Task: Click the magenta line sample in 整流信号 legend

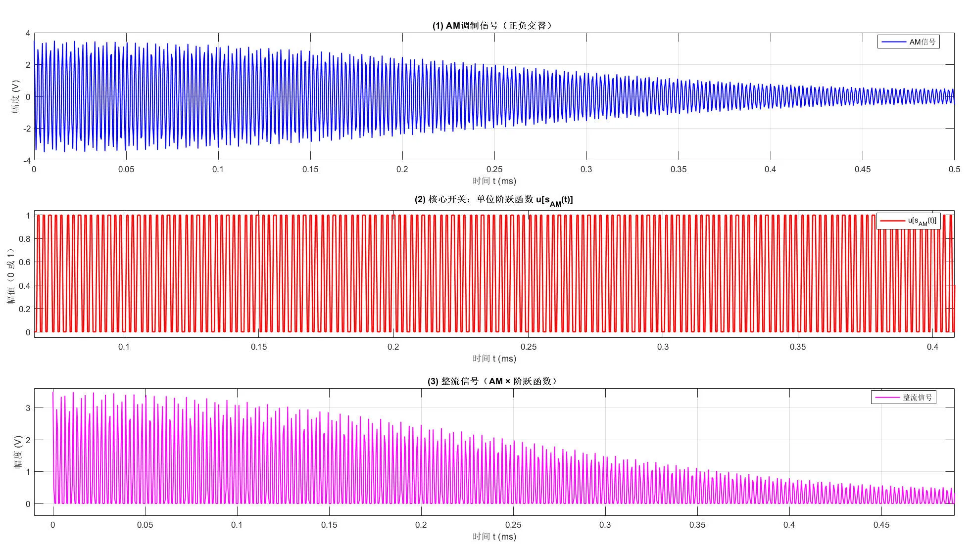Action: click(x=887, y=398)
